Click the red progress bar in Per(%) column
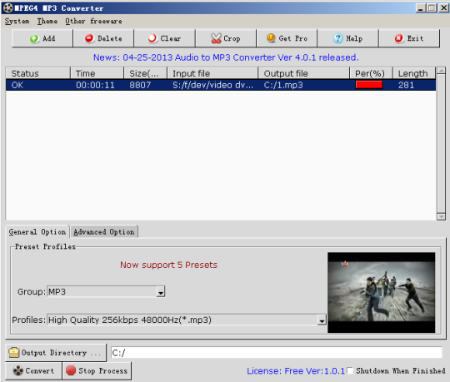 [369, 85]
